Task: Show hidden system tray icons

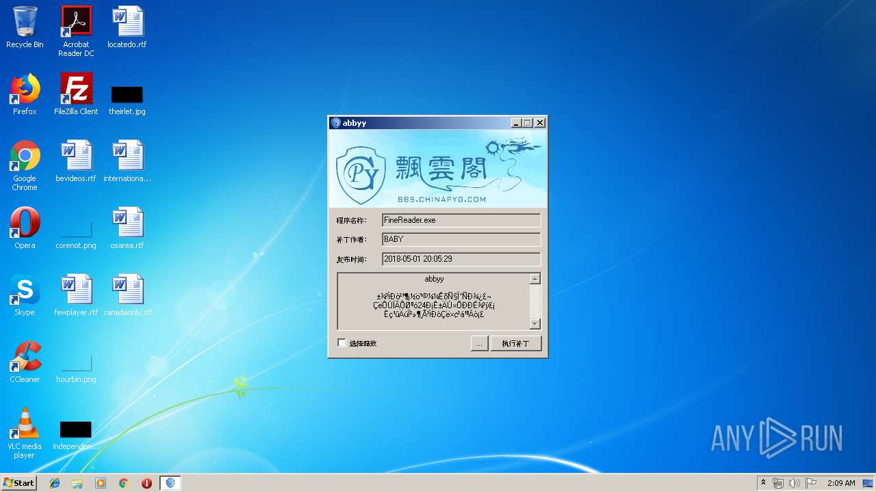Action: coord(763,483)
